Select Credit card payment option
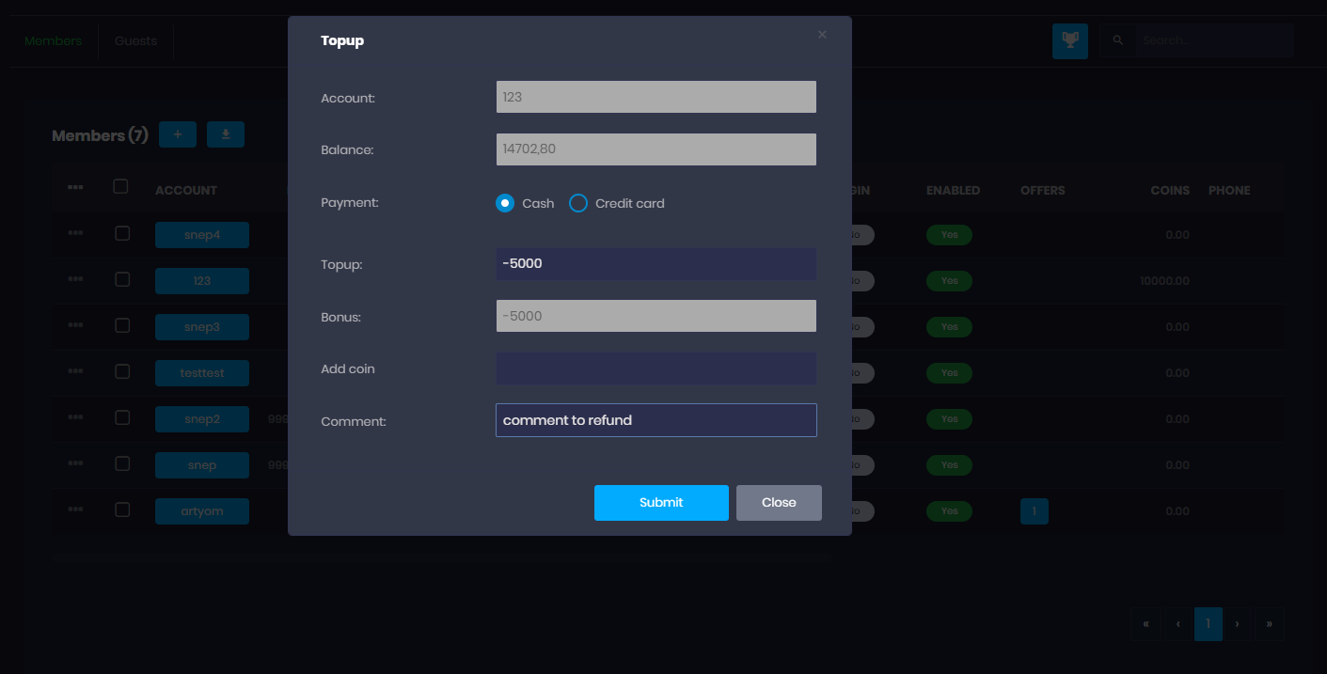The height and width of the screenshot is (674, 1327). 578,203
